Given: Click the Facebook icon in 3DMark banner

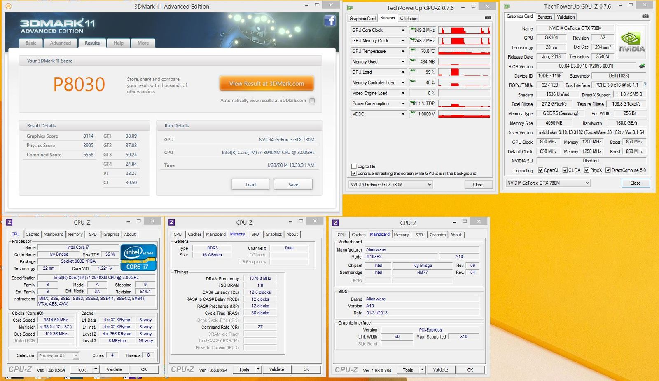Looking at the screenshot, I should pos(330,21).
